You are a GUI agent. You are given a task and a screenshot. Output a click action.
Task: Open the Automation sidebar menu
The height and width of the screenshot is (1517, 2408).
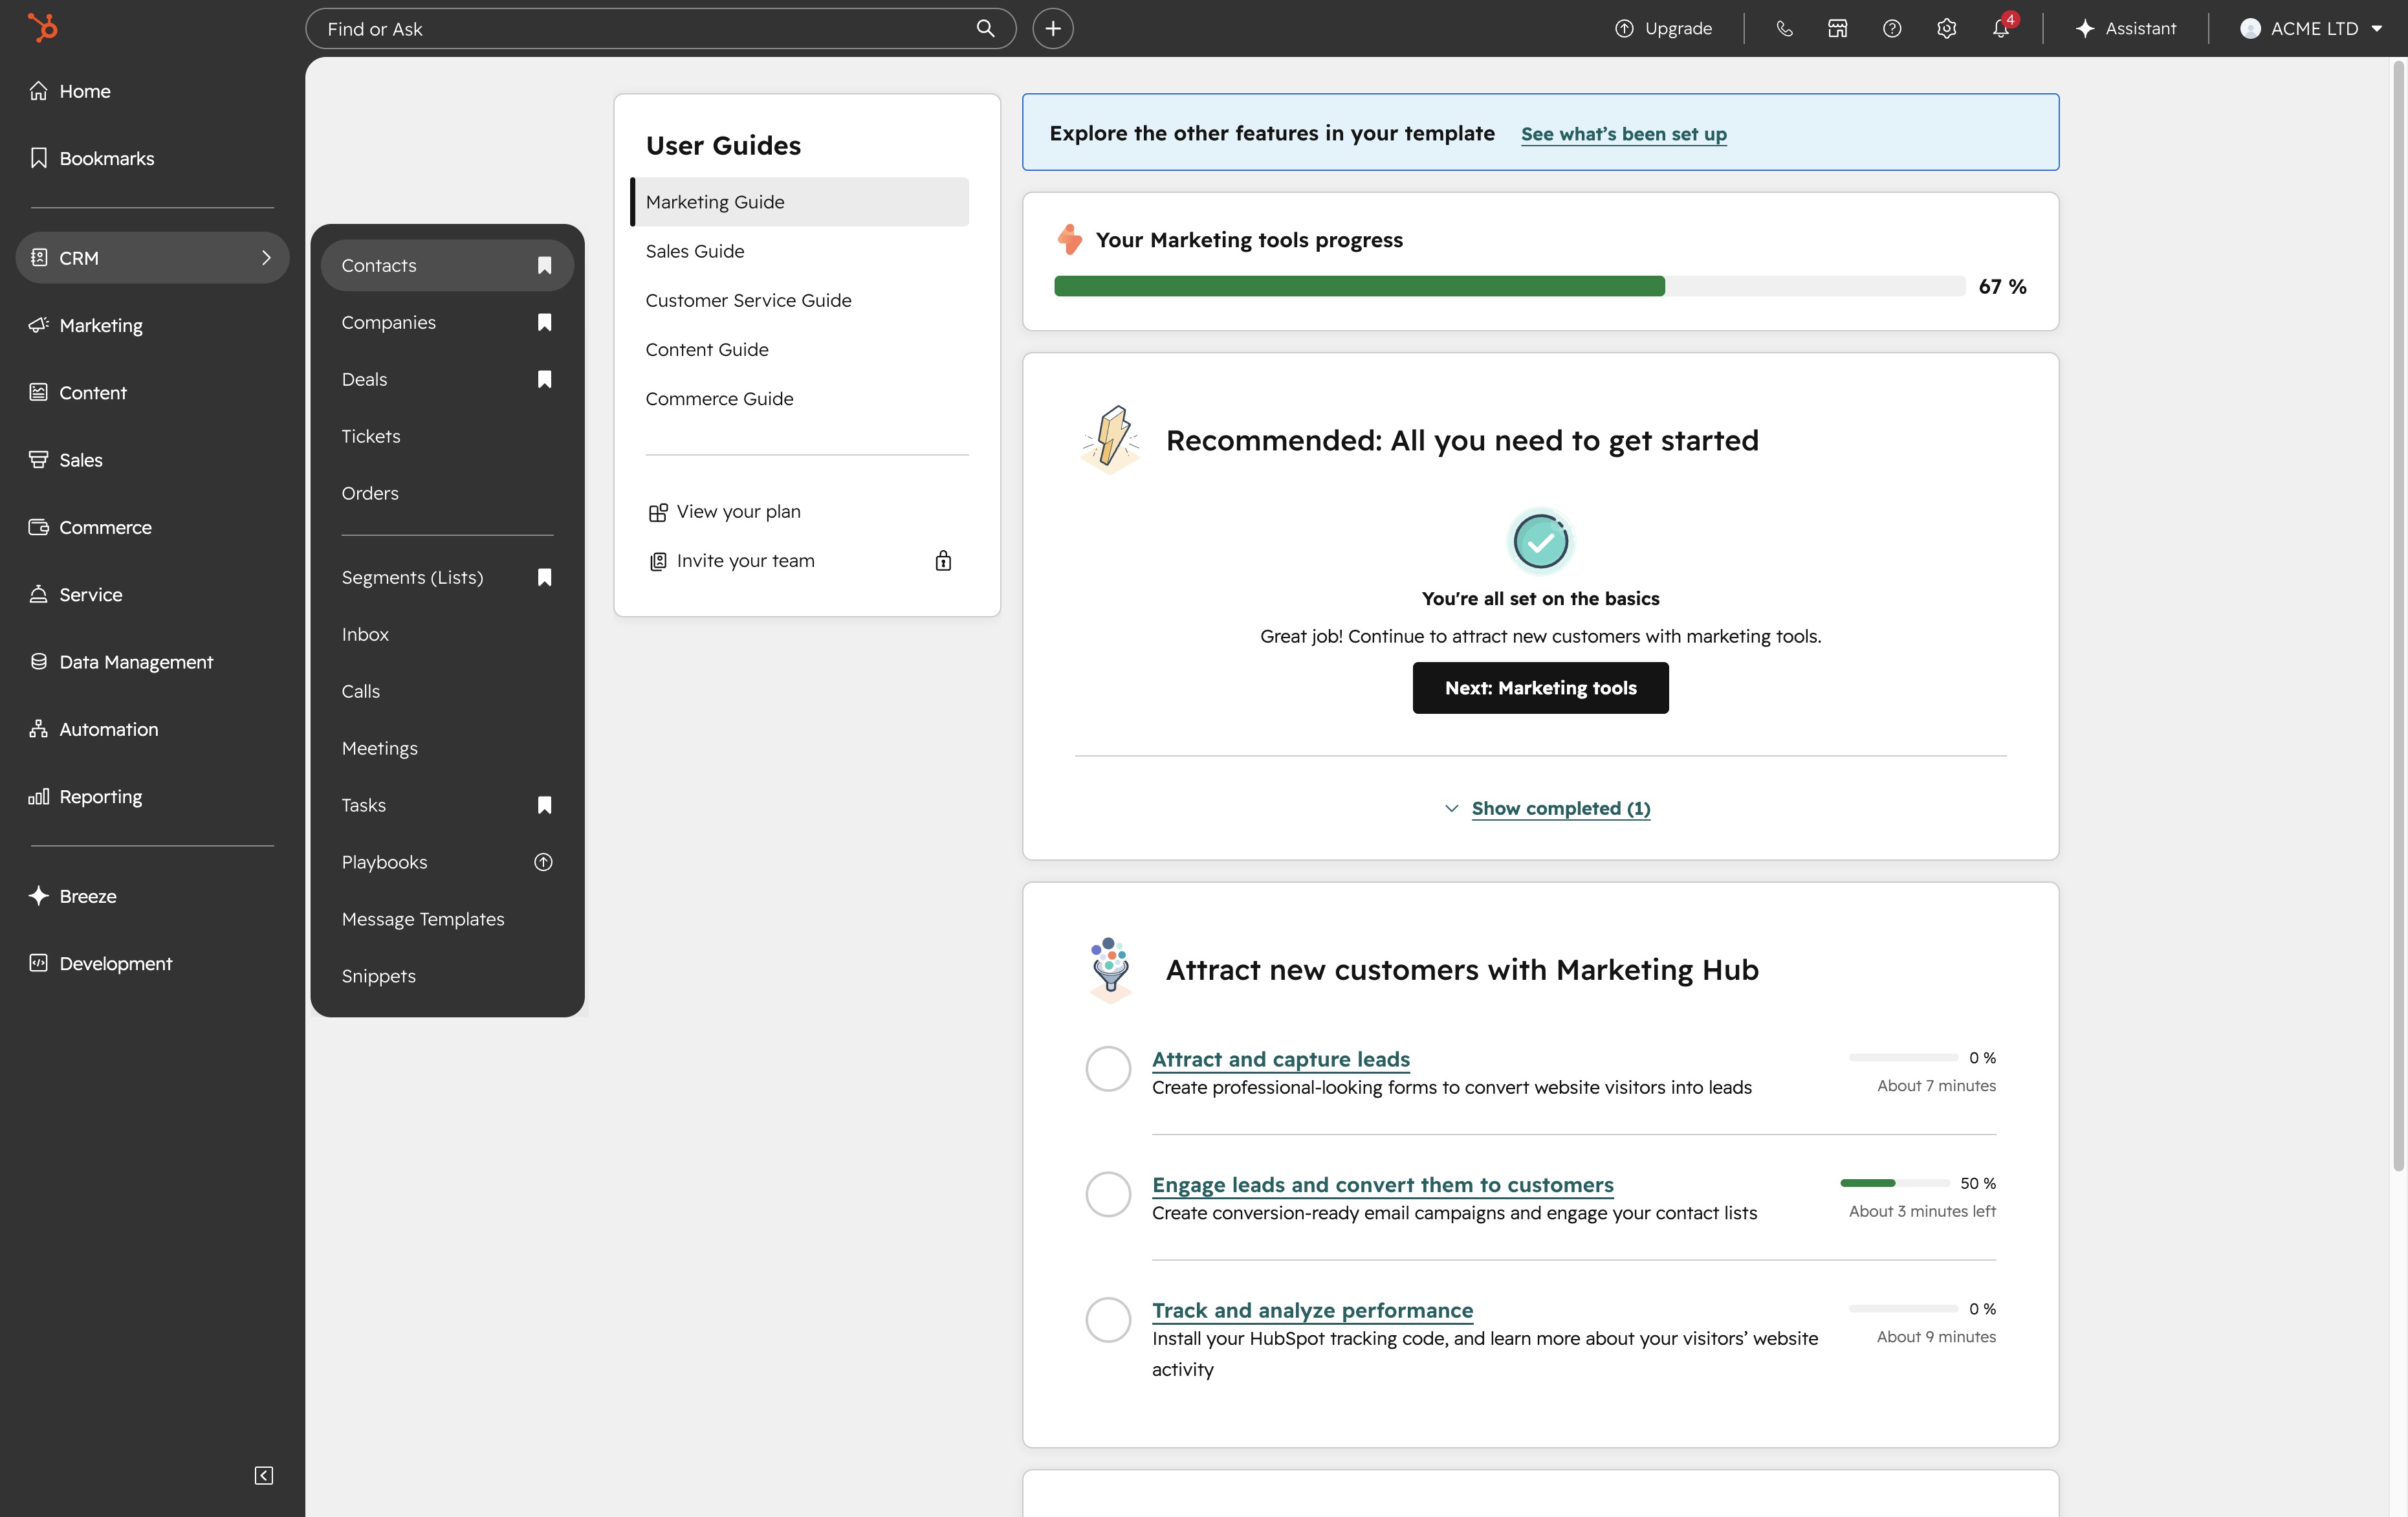click(x=152, y=729)
